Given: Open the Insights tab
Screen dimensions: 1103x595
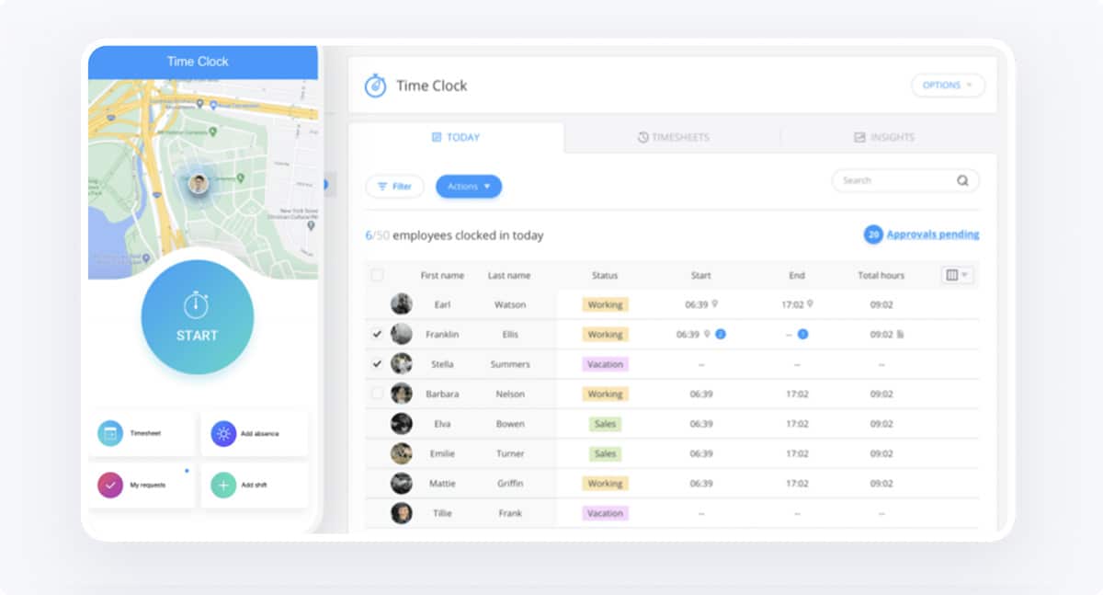Looking at the screenshot, I should (884, 136).
